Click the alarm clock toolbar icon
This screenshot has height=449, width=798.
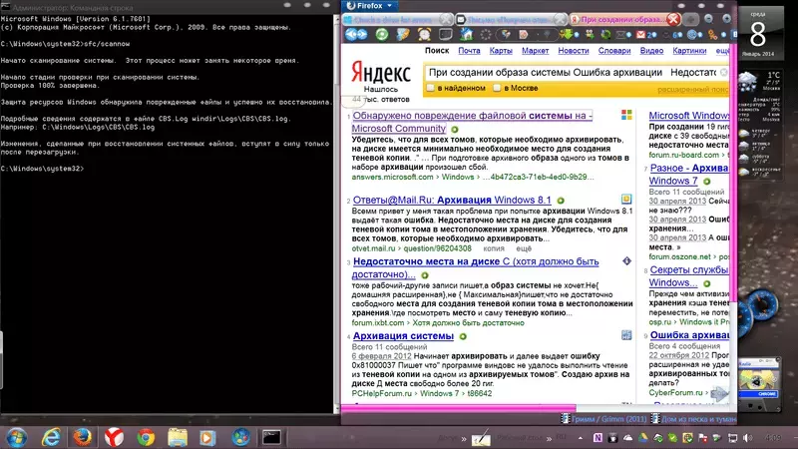pos(424,34)
